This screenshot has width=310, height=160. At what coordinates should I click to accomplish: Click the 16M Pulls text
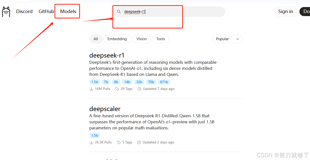[102, 89]
